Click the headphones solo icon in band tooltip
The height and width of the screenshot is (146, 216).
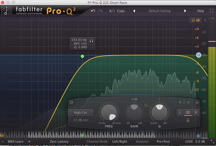tap(92, 41)
